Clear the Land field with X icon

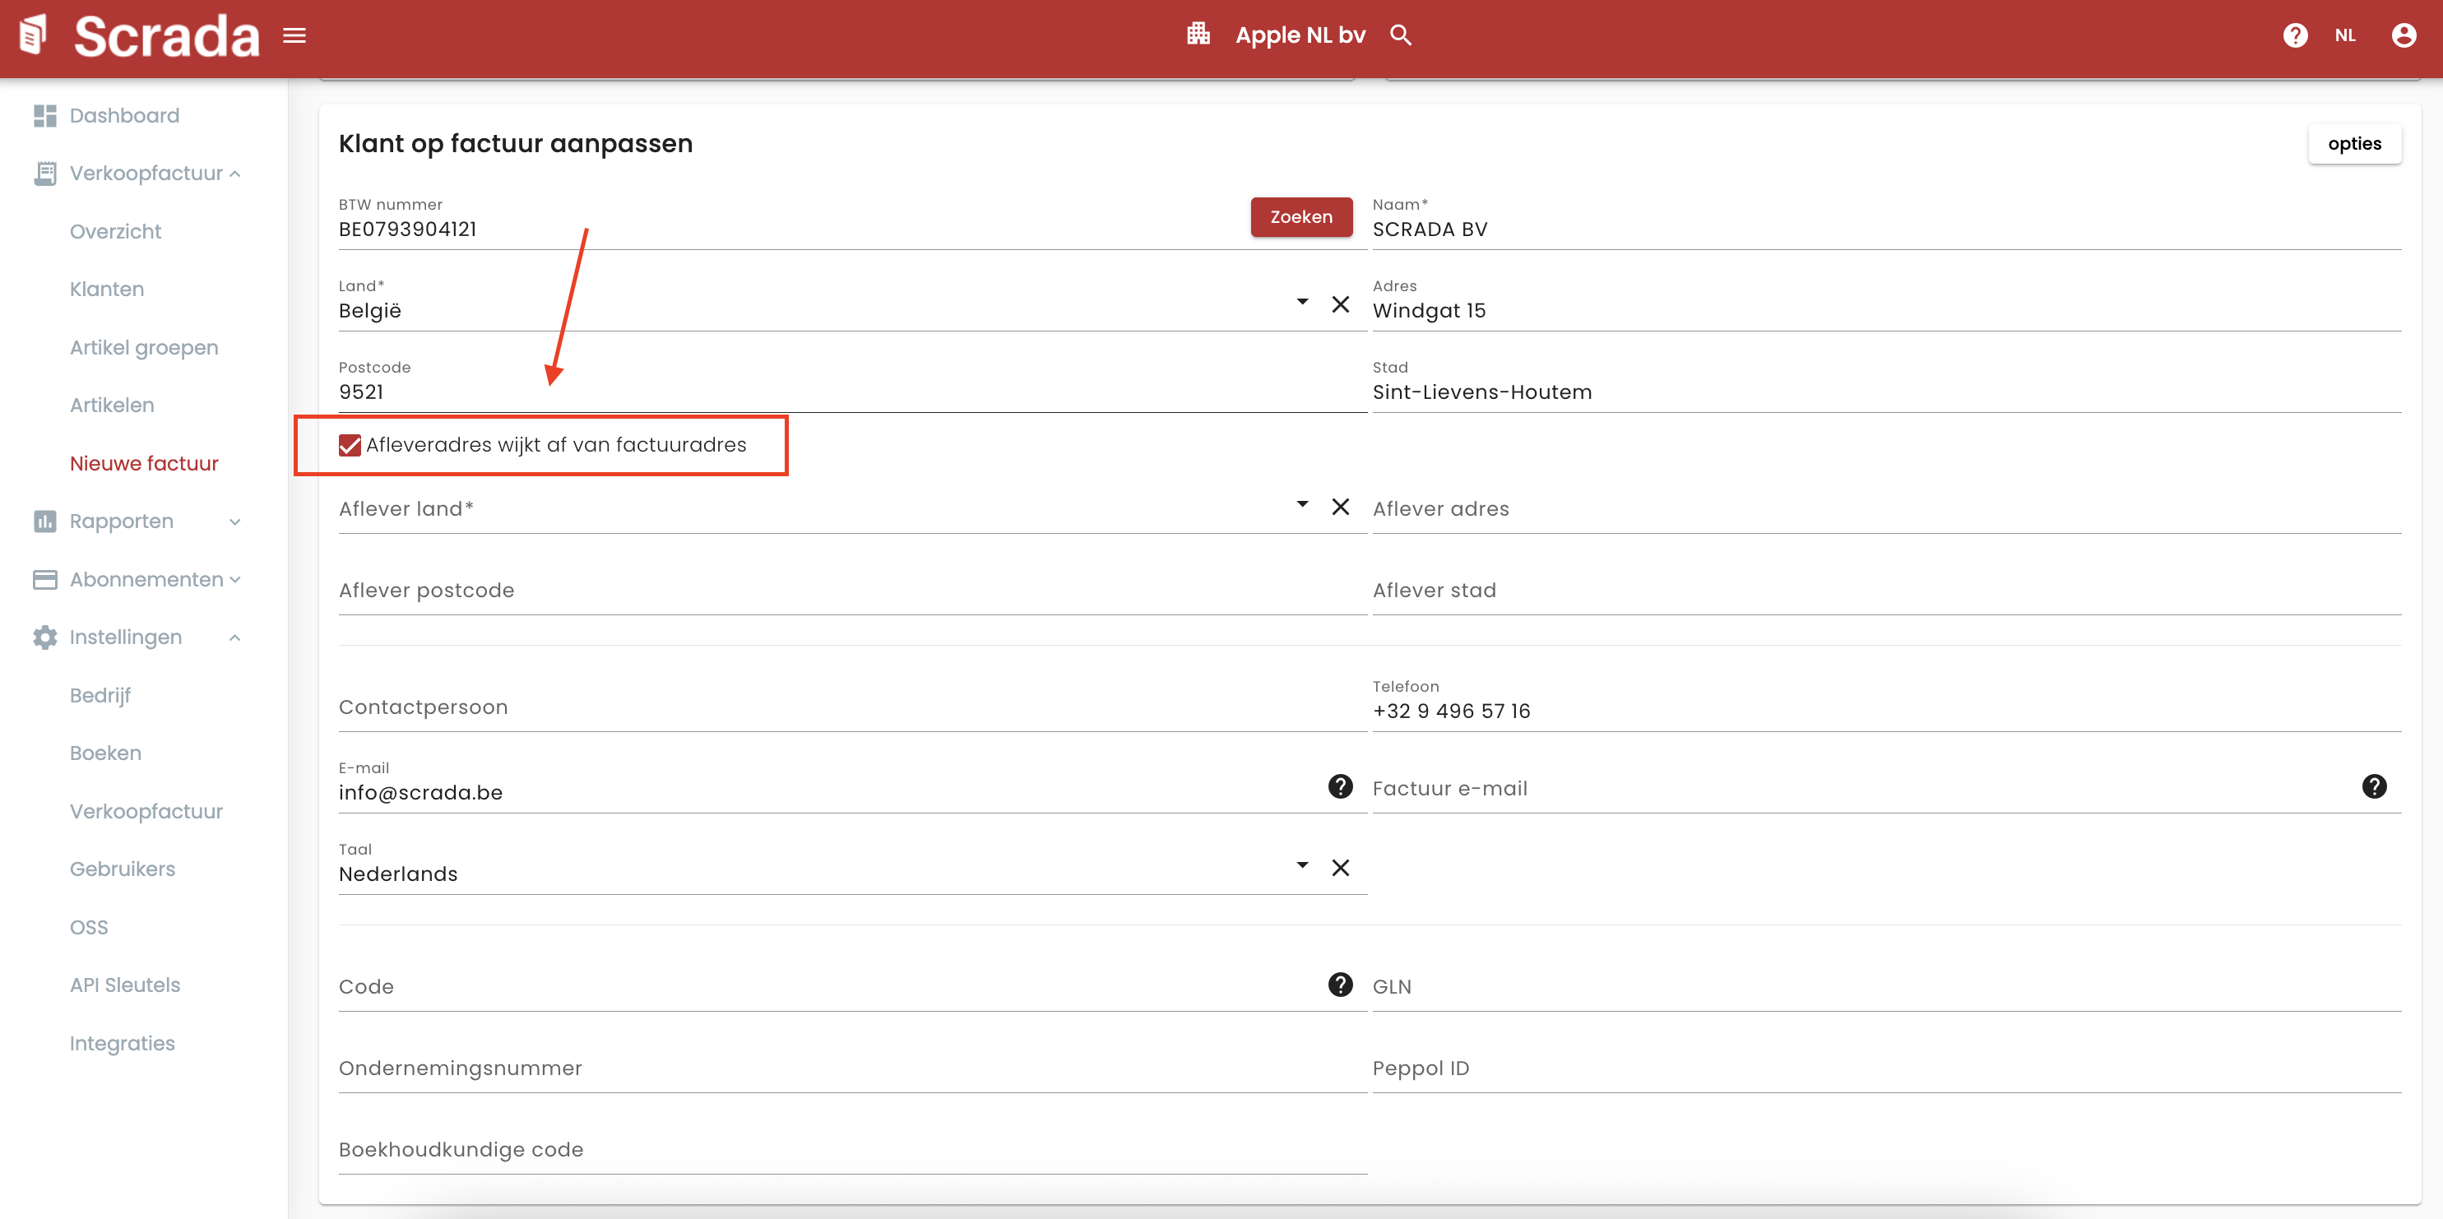(x=1340, y=304)
